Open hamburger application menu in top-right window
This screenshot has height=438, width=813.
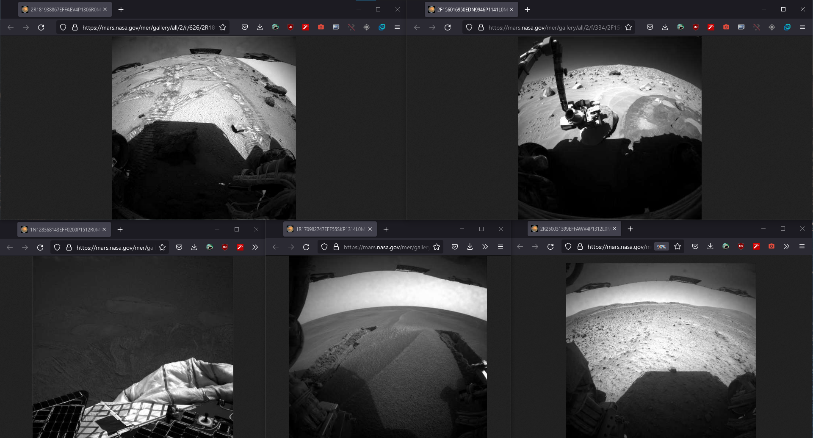pos(802,27)
